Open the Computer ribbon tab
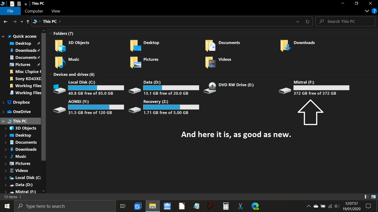Viewport: 378px width, 212px height. (34, 11)
